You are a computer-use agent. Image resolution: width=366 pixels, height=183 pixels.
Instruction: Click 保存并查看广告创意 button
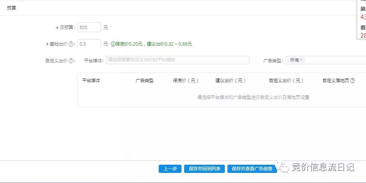[252, 169]
